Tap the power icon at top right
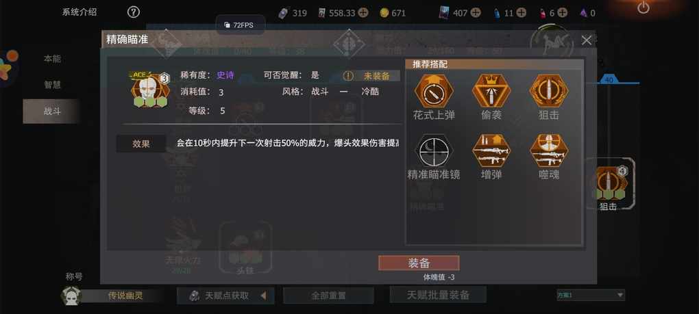This screenshot has height=314, width=699. point(643,8)
